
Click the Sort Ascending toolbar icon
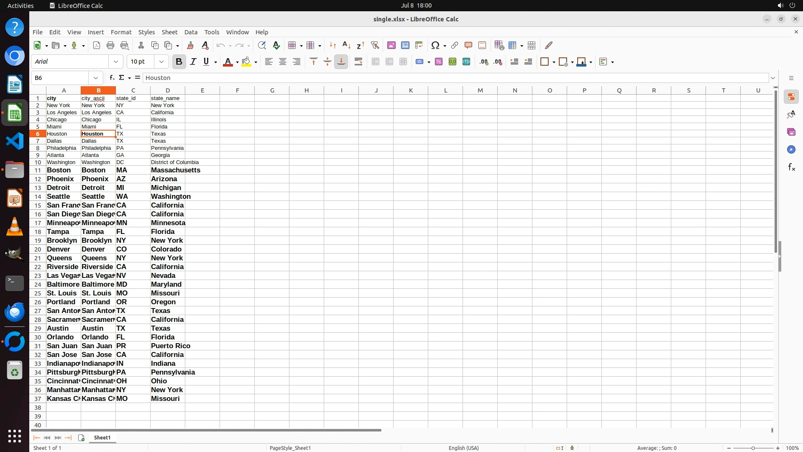346,45
